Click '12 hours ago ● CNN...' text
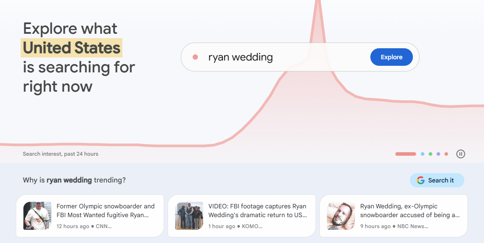Image resolution: width=484 pixels, height=243 pixels. coord(84,226)
